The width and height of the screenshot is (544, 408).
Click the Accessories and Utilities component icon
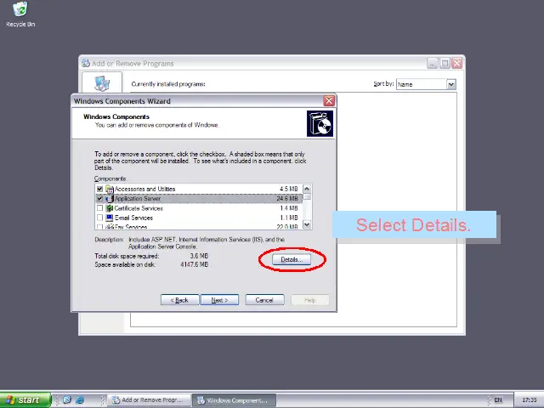pos(110,189)
